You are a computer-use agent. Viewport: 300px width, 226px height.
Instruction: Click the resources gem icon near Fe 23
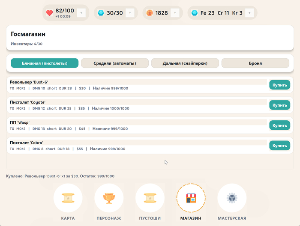195,13
